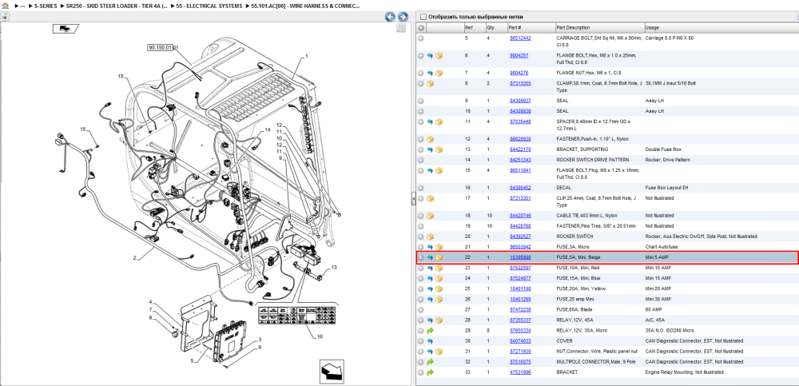The width and height of the screenshot is (799, 386).
Task: Select 'Engine Relay Mounting, Not Illustrated' text
Action: pyautogui.click(x=685, y=372)
